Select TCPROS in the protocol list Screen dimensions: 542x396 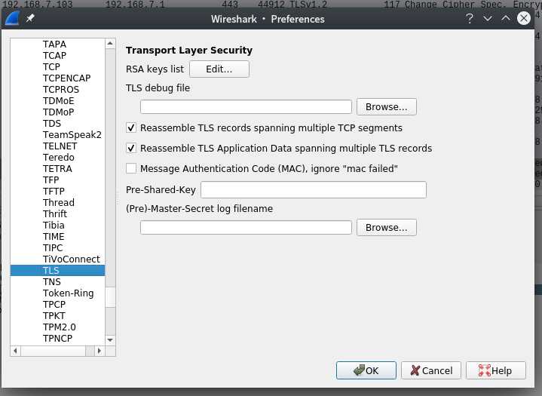tap(61, 90)
